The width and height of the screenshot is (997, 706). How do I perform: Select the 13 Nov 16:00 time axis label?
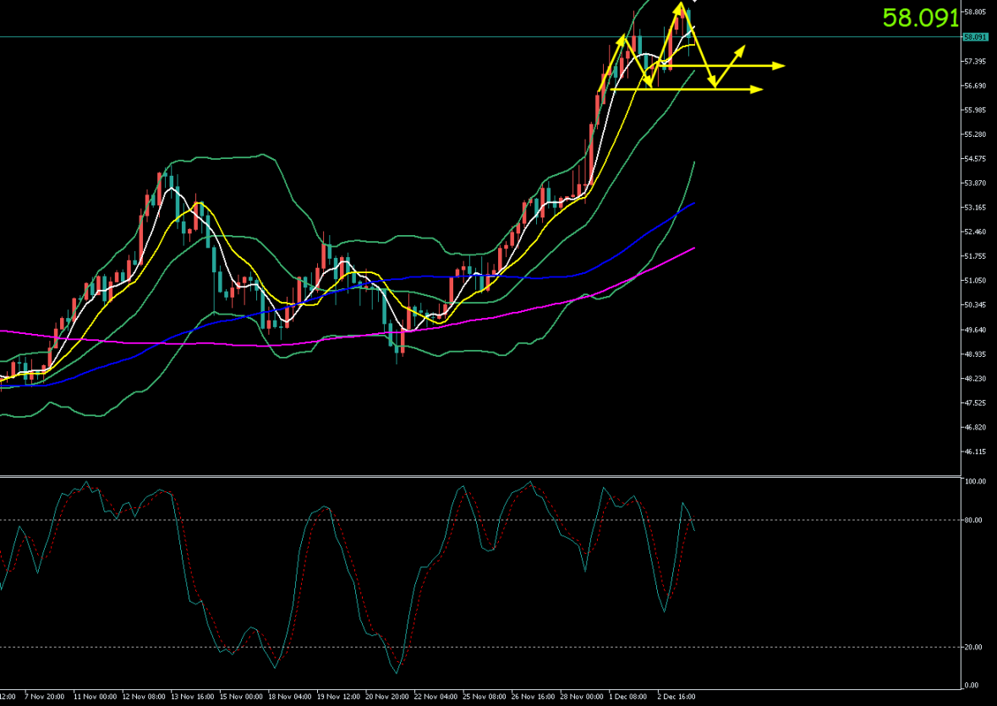click(x=192, y=697)
